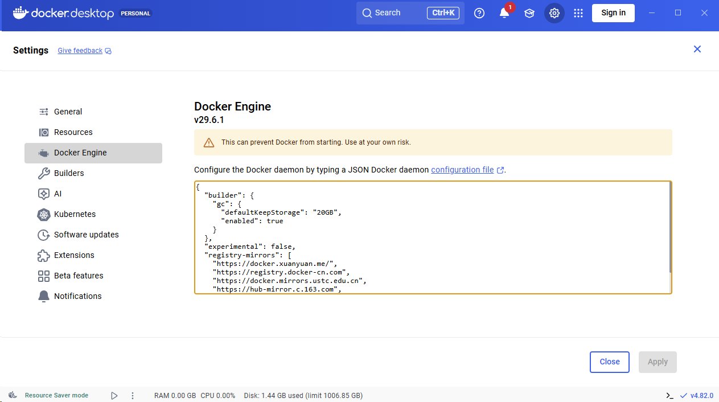Open the Give feedback link

point(80,51)
